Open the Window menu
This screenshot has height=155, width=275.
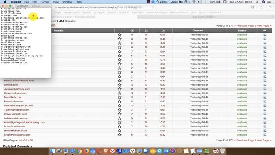pyautogui.click(x=67, y=2)
